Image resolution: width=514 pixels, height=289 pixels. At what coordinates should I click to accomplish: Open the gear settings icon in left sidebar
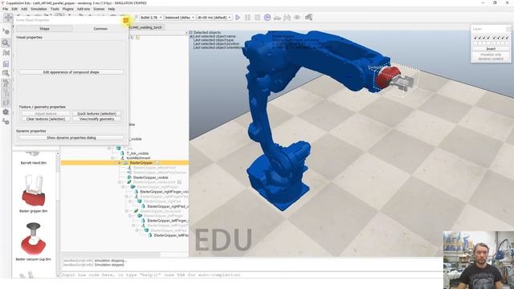coord(6,112)
